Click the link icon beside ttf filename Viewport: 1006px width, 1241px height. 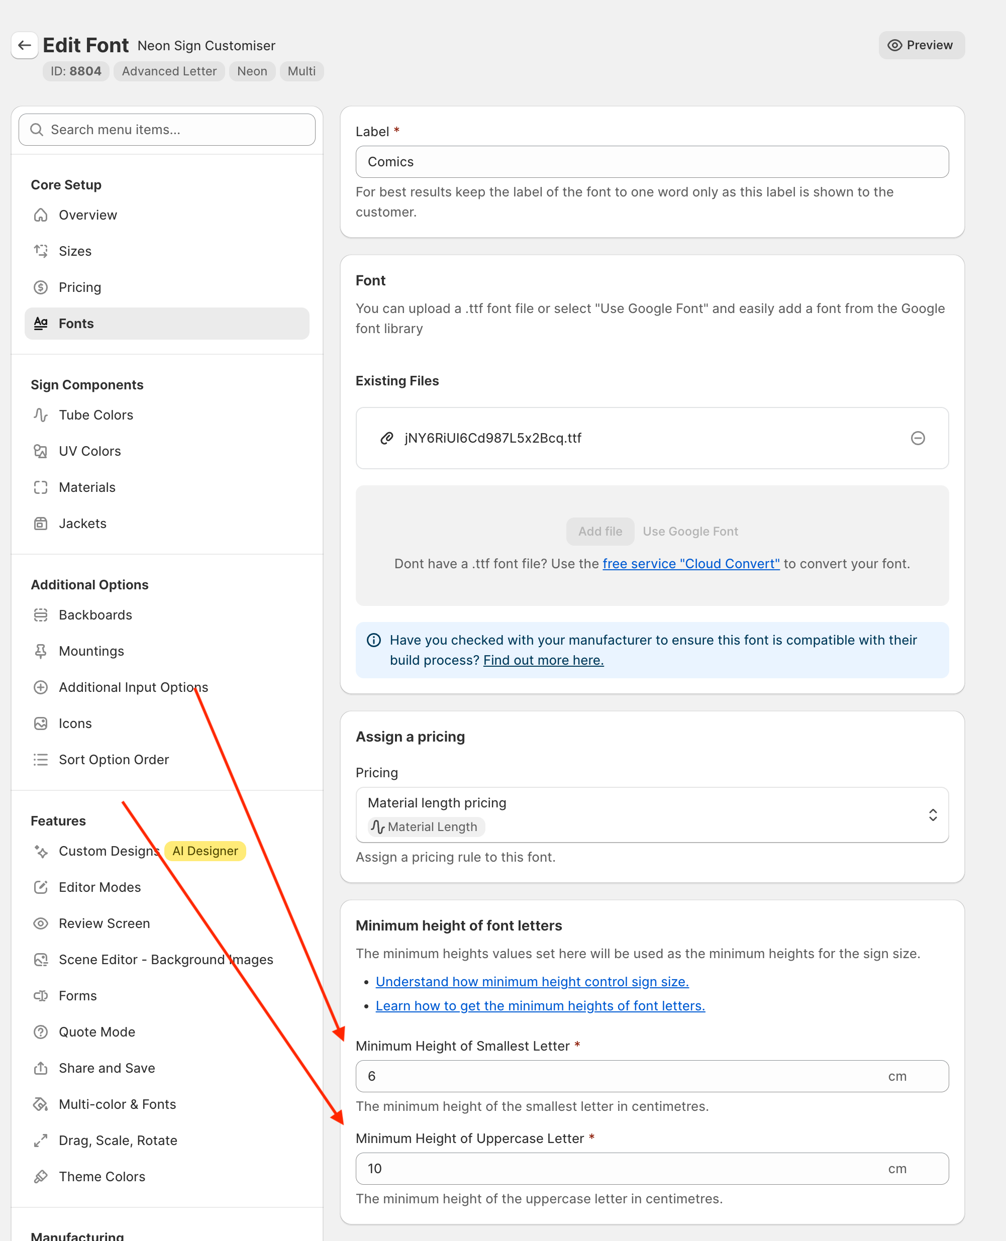click(386, 438)
